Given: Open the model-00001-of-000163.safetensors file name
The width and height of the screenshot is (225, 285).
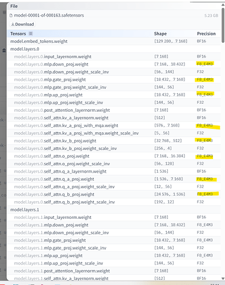Looking at the screenshot, I should (x=49, y=15).
